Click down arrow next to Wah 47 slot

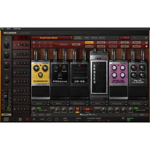107,105
